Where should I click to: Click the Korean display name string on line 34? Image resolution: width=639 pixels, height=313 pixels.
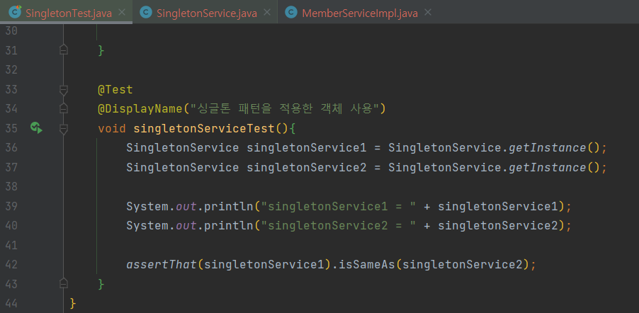tap(285, 109)
